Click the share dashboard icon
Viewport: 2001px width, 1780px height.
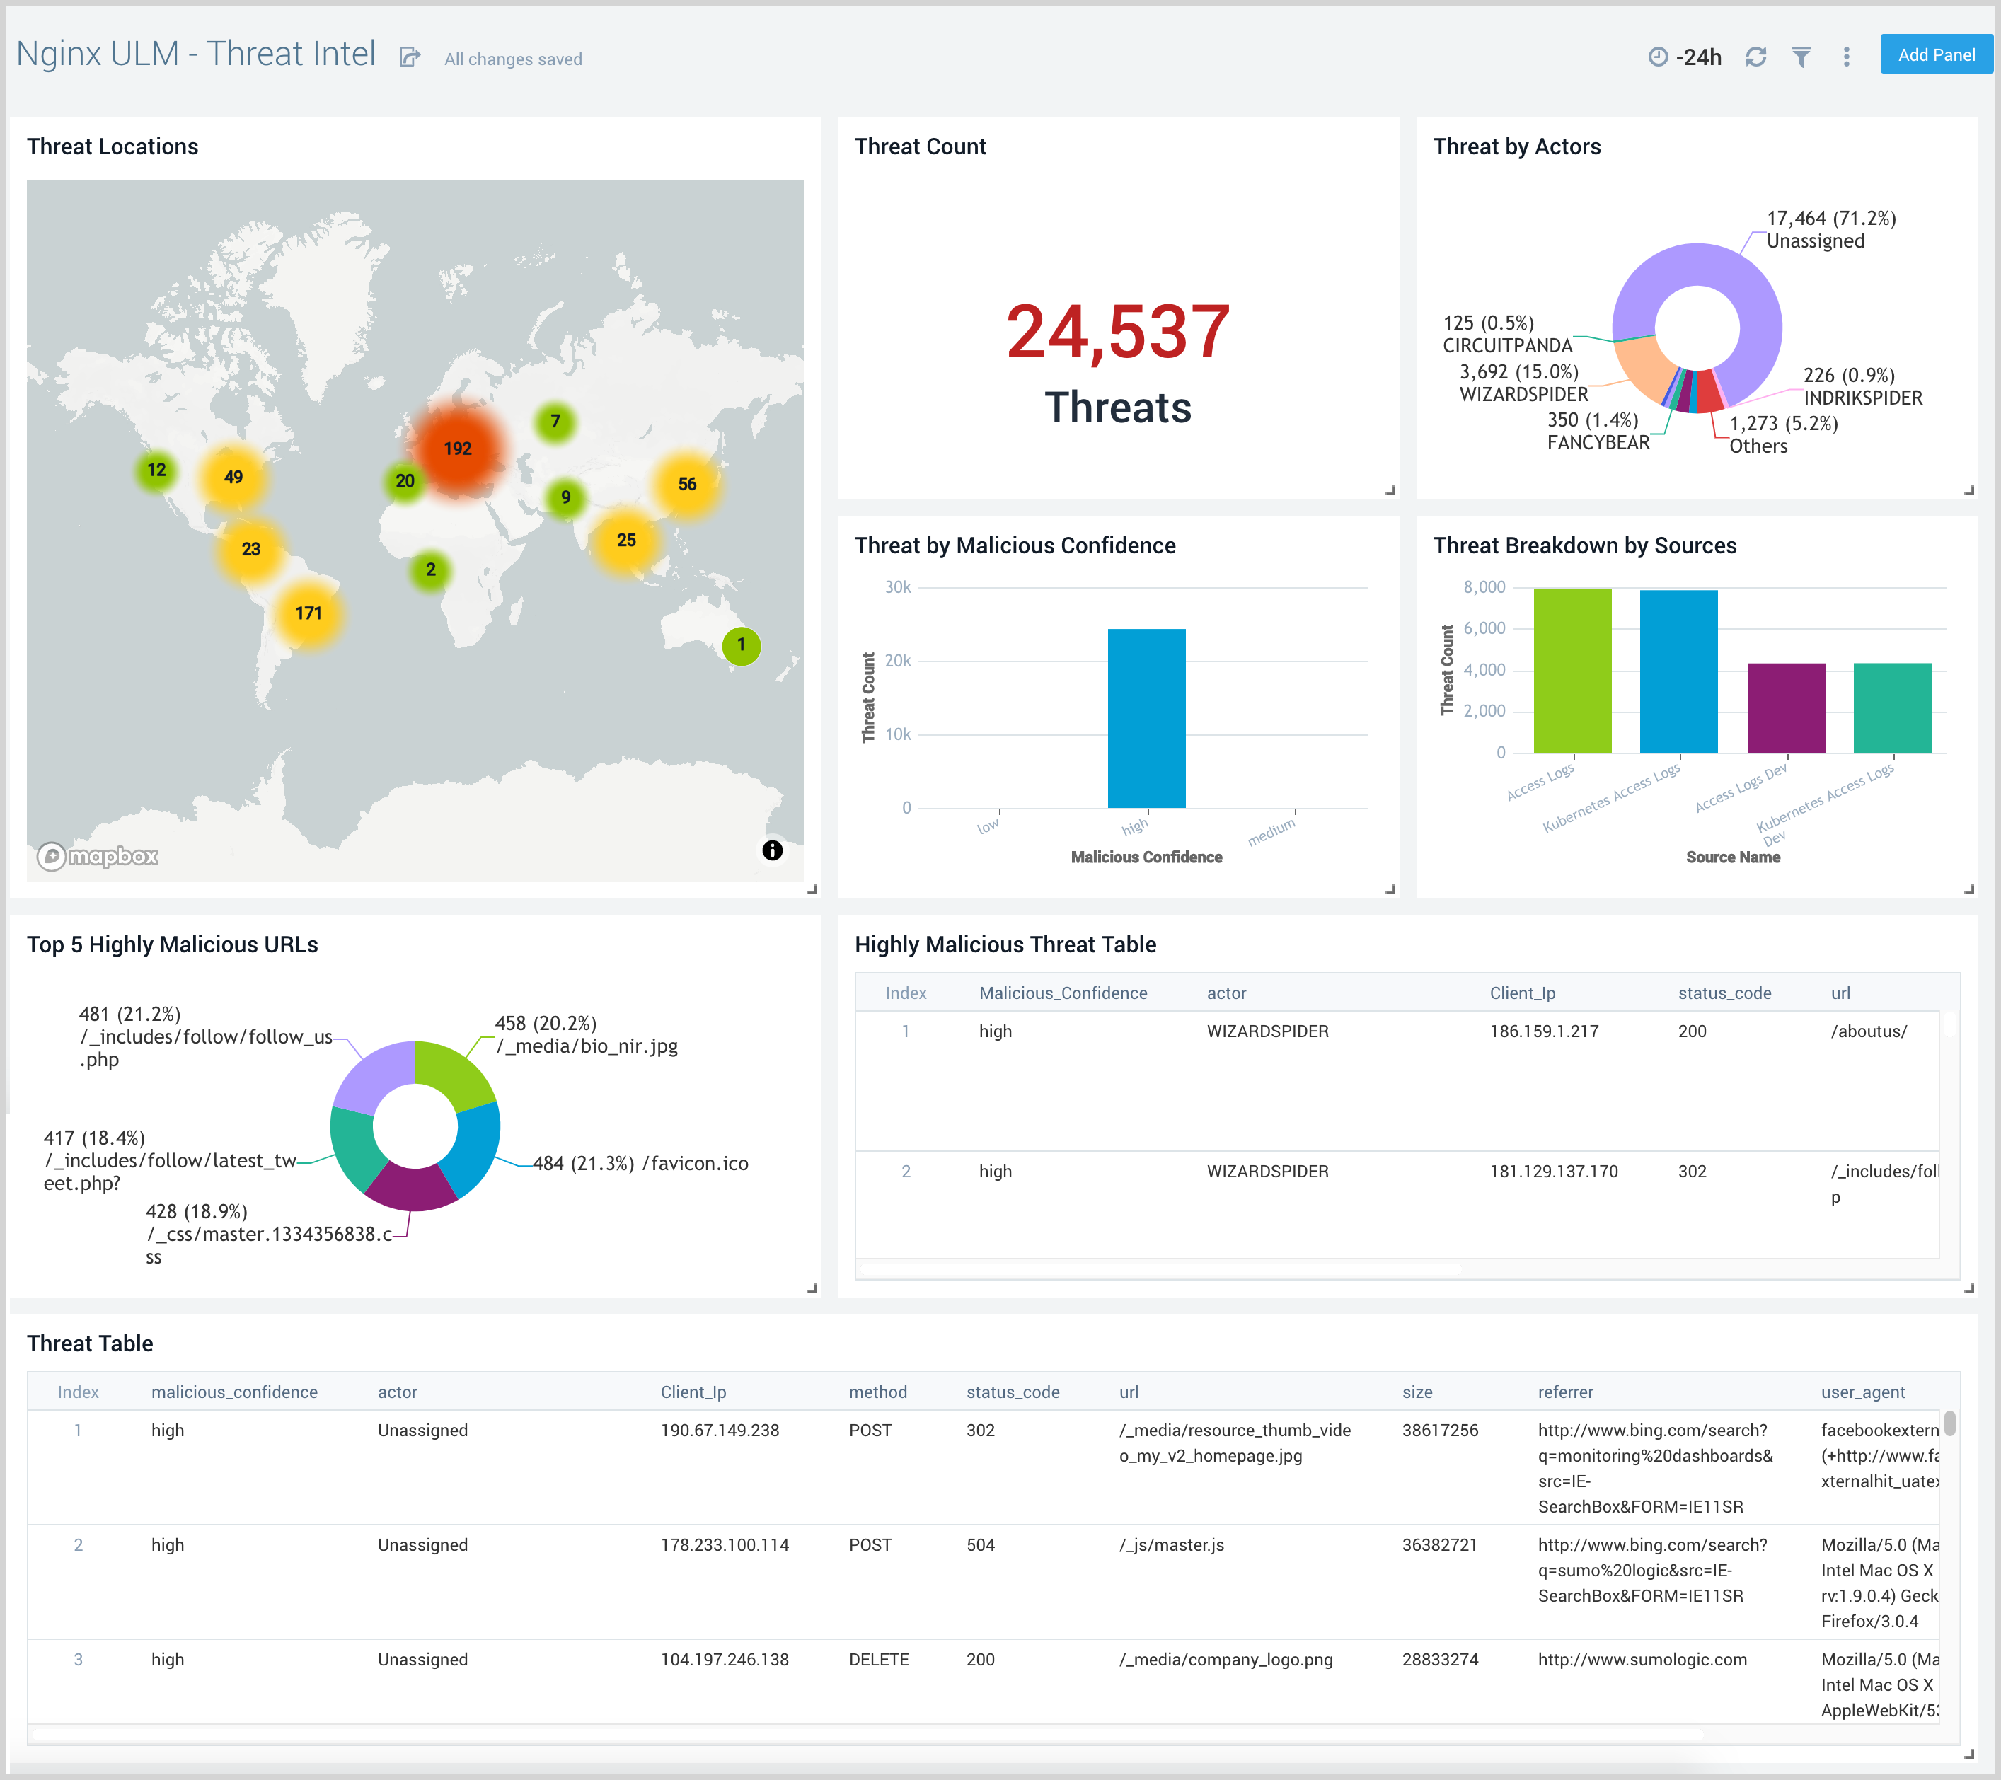click(409, 58)
